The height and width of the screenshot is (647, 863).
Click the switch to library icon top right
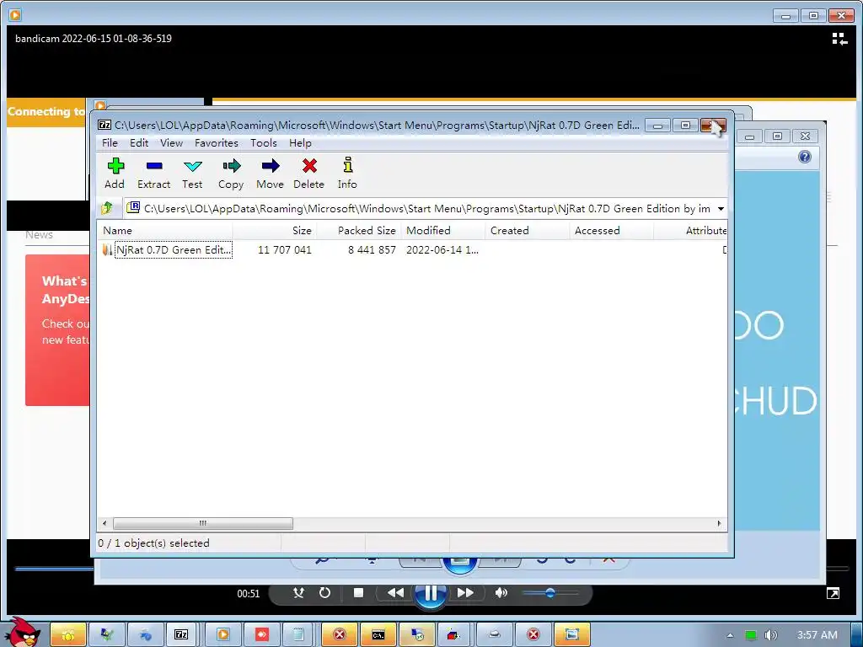[x=839, y=39]
